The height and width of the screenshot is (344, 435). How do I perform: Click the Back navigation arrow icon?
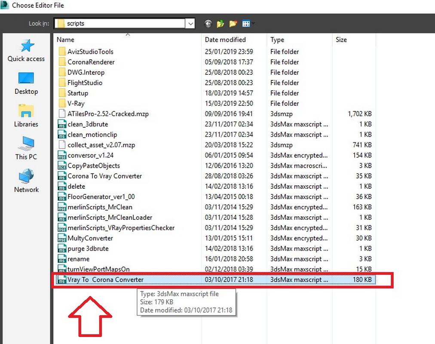pos(208,24)
